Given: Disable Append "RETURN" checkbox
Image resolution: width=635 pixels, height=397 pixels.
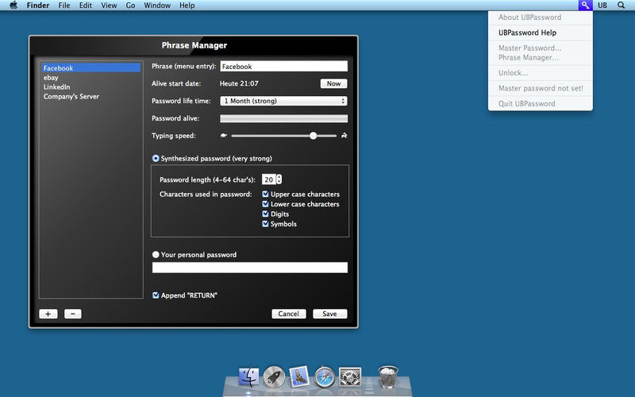Looking at the screenshot, I should click(156, 295).
